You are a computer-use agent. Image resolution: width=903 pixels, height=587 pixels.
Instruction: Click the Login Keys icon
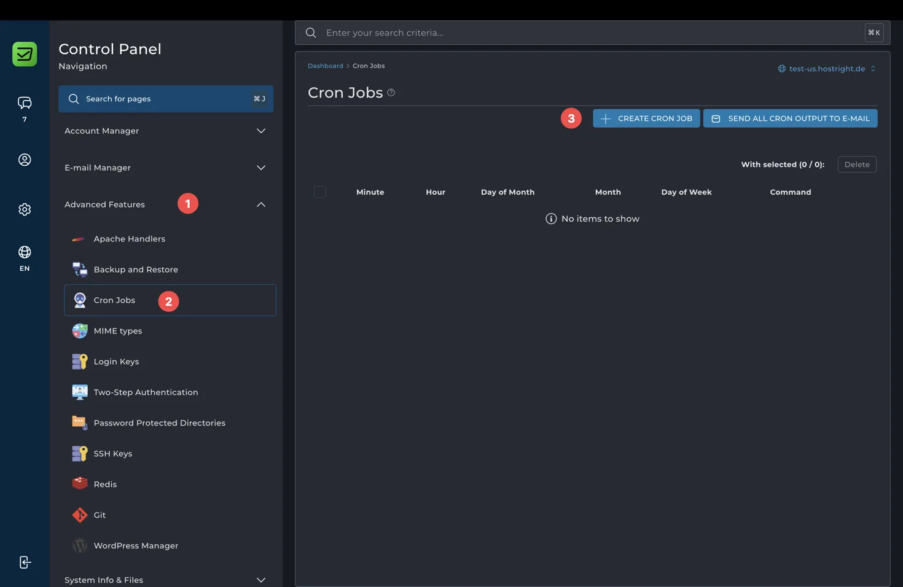[x=79, y=362]
